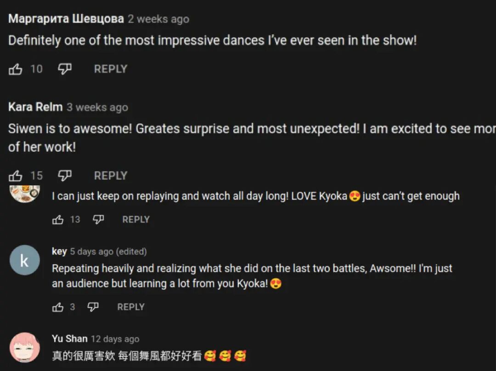Dislike the 'keep on replaying' comment
The image size is (496, 371).
click(x=98, y=220)
